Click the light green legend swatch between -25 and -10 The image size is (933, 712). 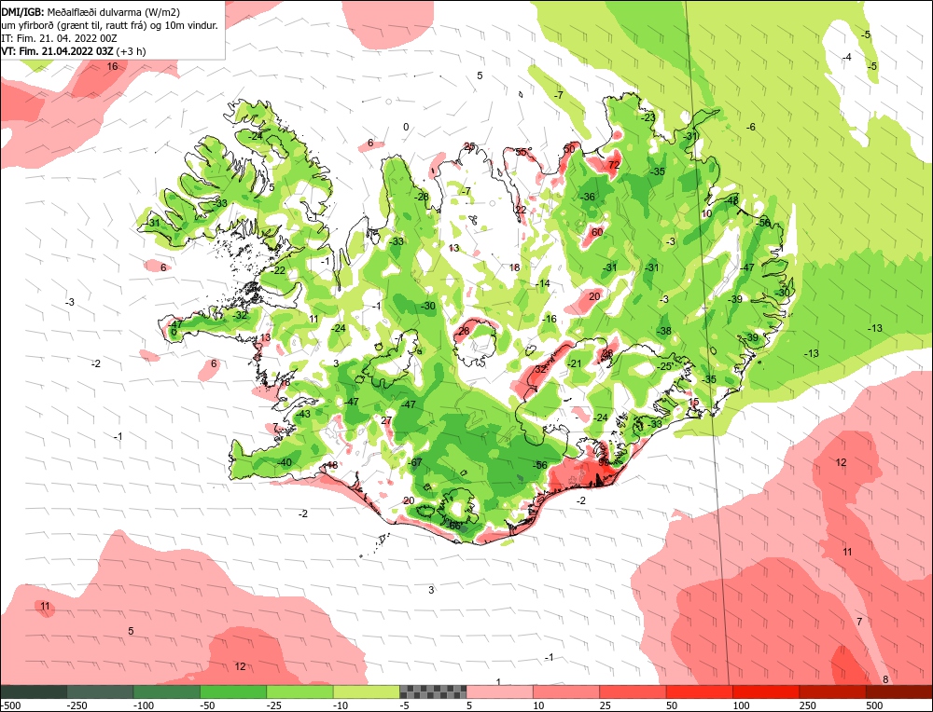[299, 691]
